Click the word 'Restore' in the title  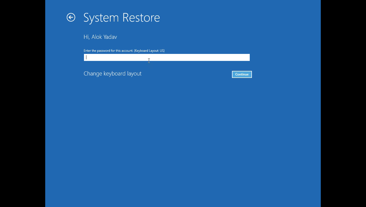[x=141, y=18]
